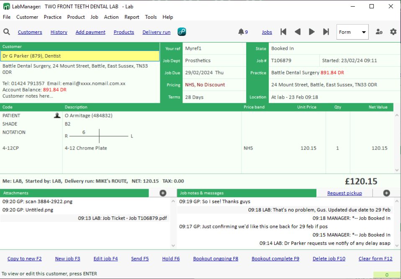Add a new attachment with plus icon
Viewport: 401px width, 279px height.
[163, 193]
